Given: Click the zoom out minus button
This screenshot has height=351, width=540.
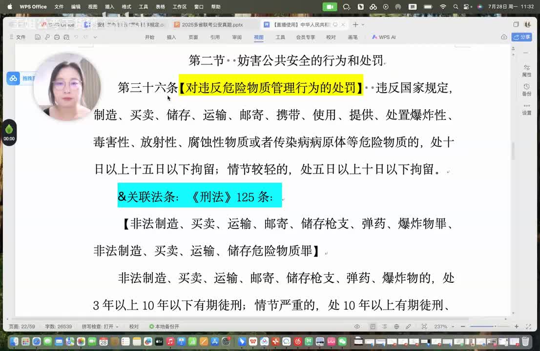Looking at the screenshot, I should [x=463, y=327].
